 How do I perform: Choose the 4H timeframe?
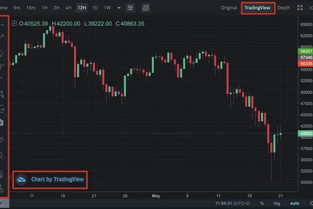(68, 8)
